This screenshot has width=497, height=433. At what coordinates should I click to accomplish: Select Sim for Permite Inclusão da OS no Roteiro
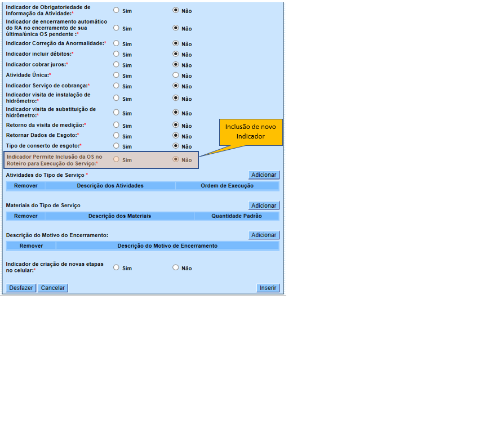pyautogui.click(x=116, y=159)
